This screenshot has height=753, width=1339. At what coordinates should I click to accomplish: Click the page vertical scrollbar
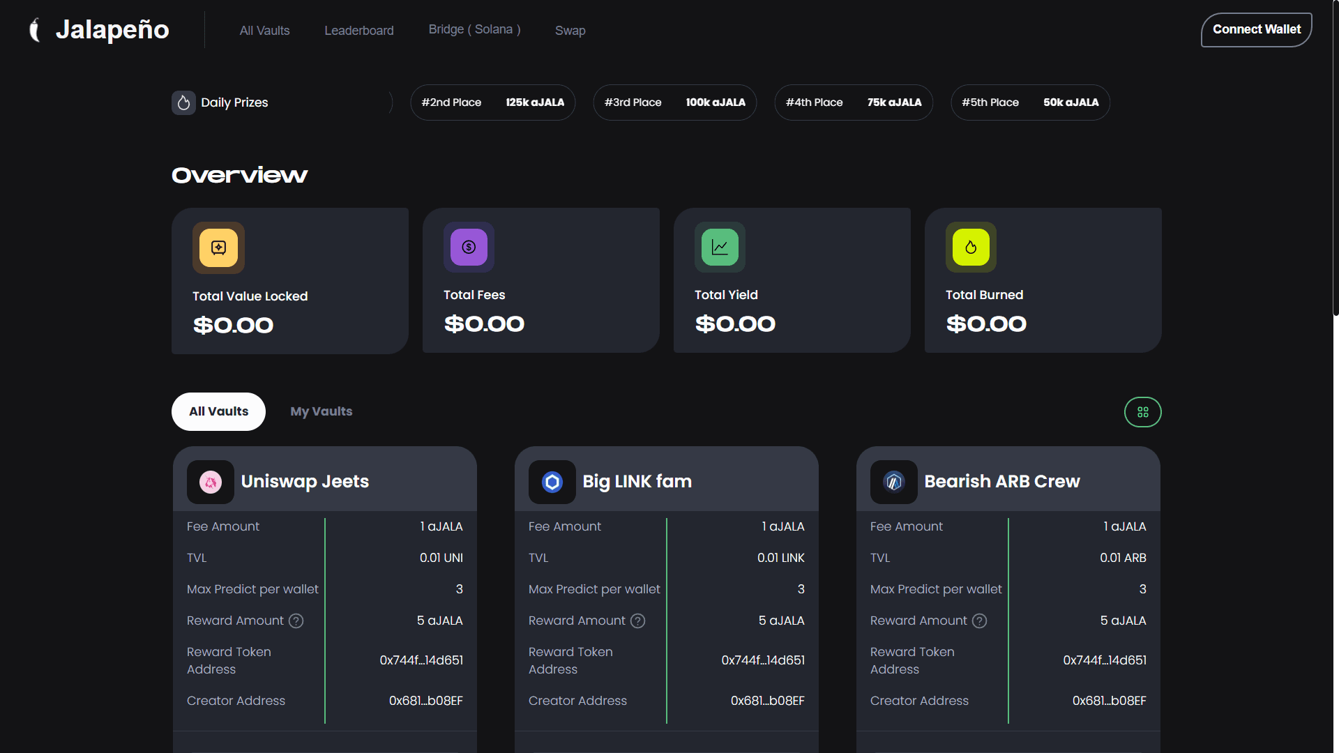pos(1335,159)
